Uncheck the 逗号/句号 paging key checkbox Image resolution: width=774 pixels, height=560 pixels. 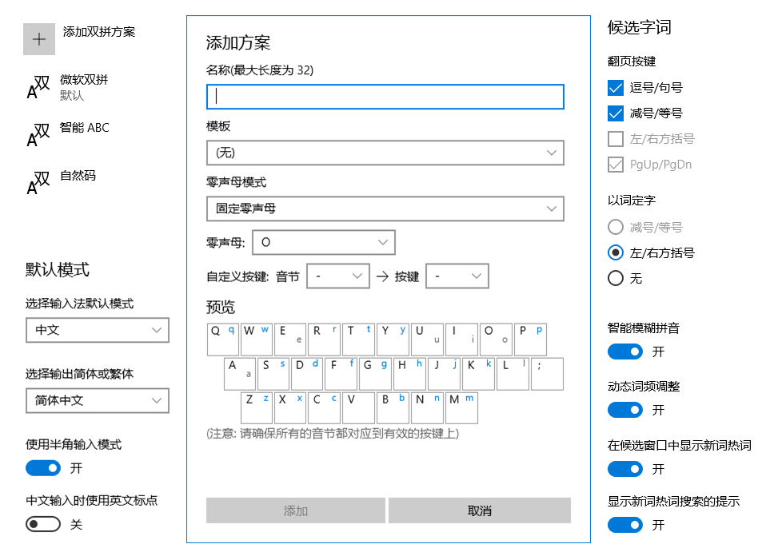click(615, 87)
